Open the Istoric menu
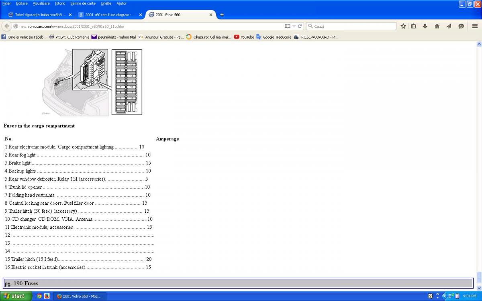482x301 pixels. [x=60, y=3]
